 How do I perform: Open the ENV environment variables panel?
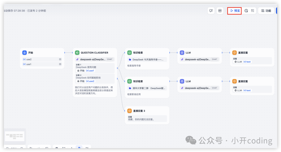pyautogui.click(x=220, y=11)
